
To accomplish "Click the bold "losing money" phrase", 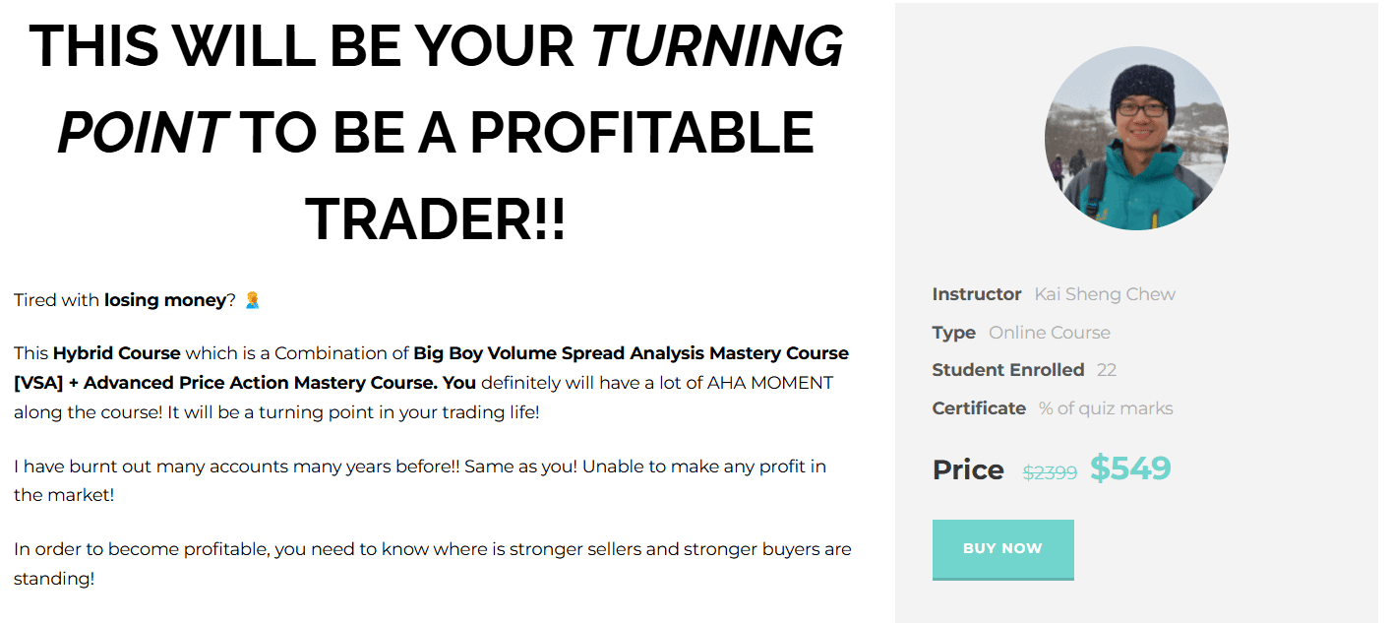I will pos(165,300).
